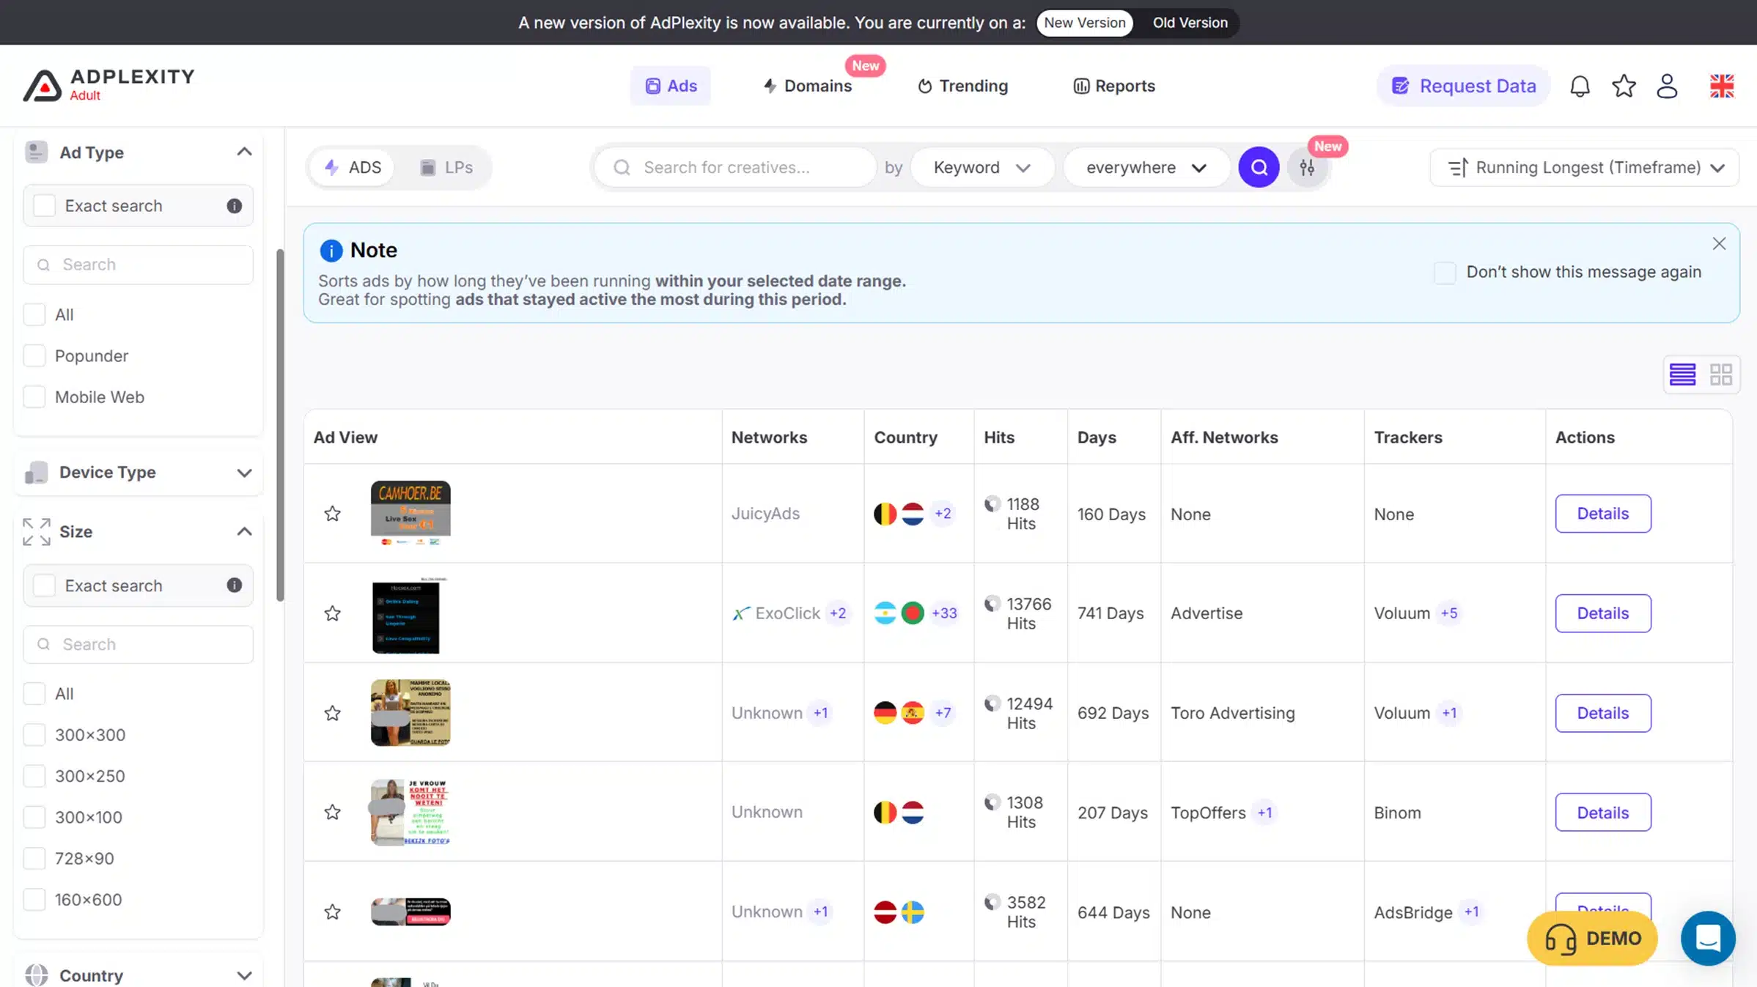This screenshot has width=1757, height=987.
Task: Show info for Ad Type exact search
Action: 235,206
